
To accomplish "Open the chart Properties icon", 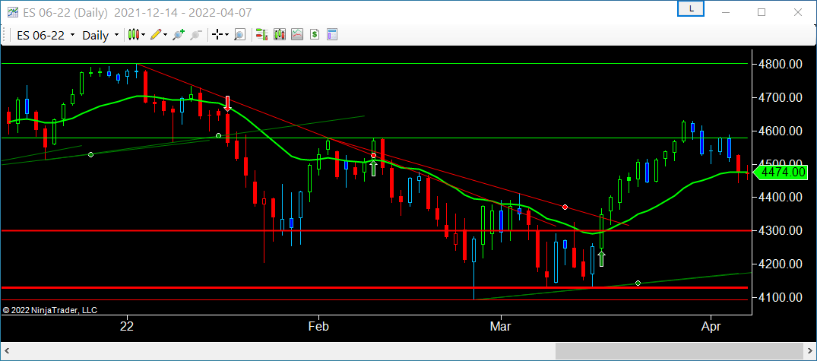I will (332, 35).
